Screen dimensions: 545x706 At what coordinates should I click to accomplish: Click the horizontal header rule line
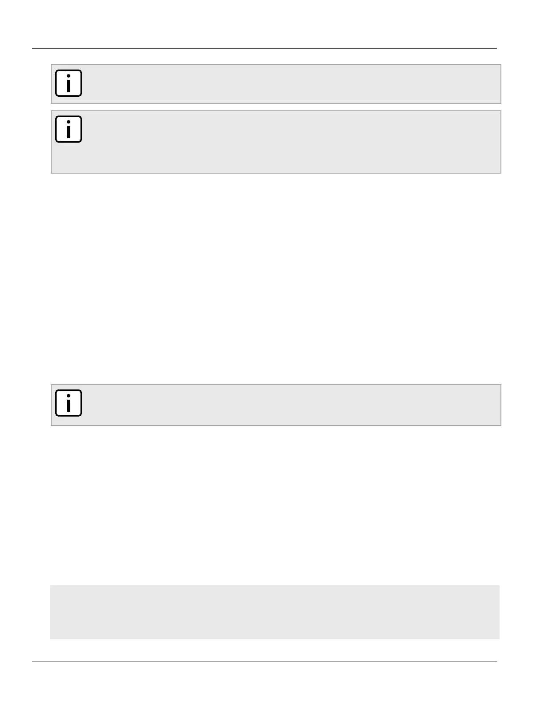tap(264, 49)
